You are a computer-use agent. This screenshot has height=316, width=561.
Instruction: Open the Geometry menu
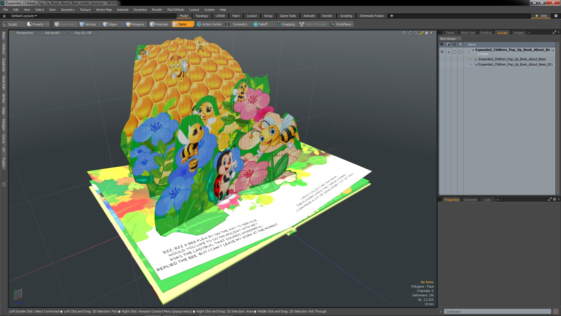(67, 10)
